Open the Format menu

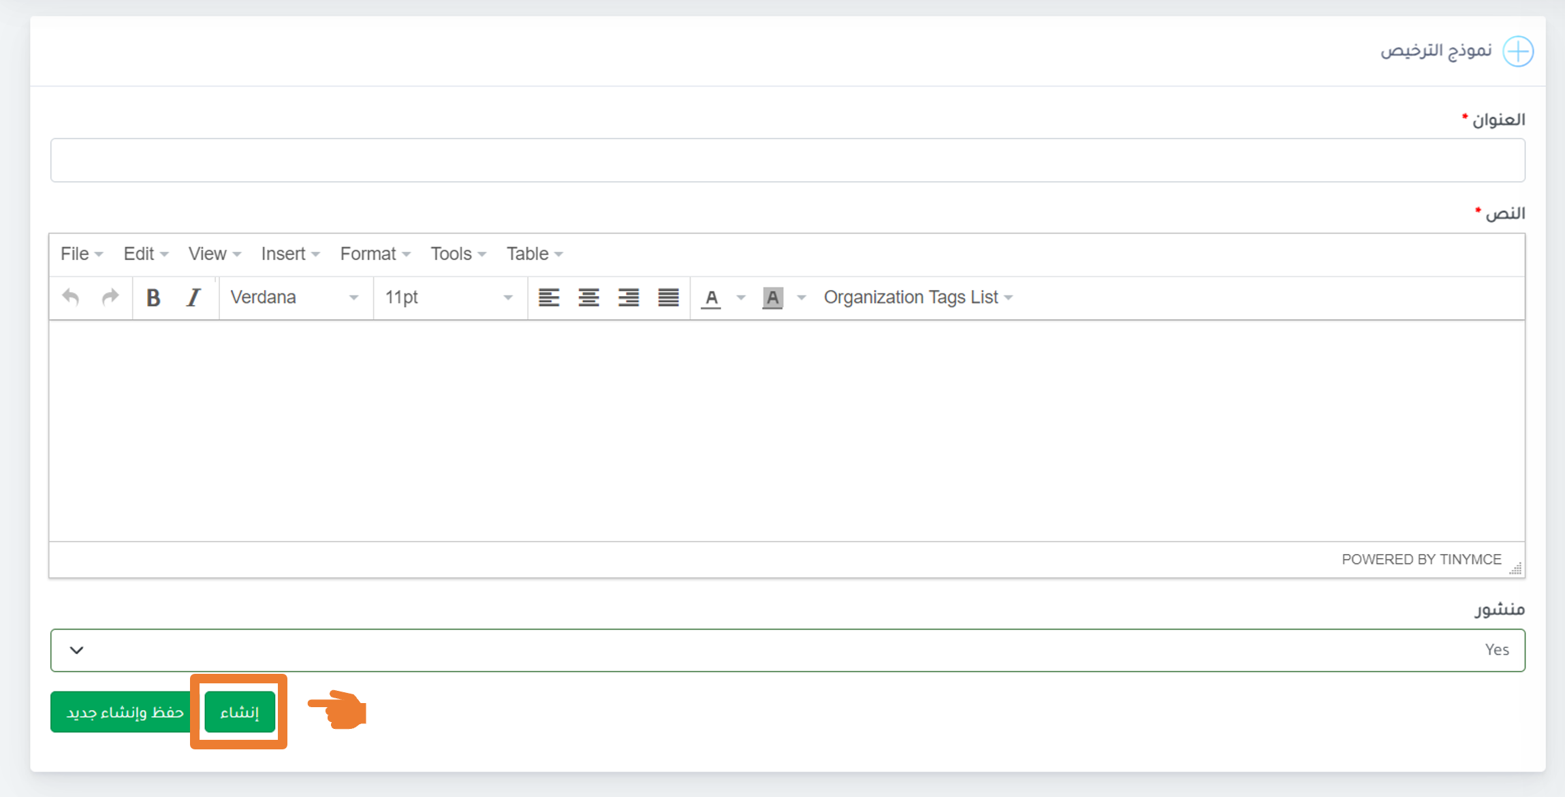tap(375, 254)
